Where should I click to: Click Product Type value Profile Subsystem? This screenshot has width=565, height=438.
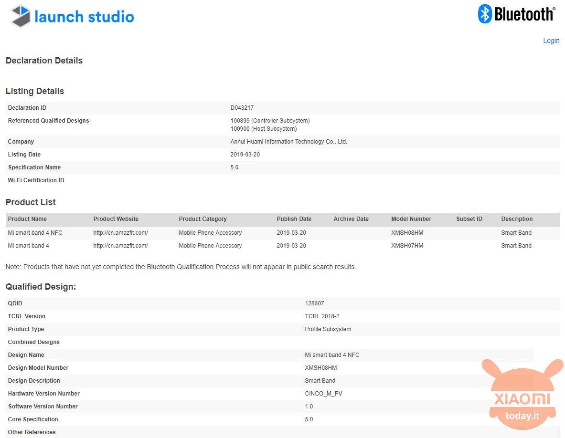(x=328, y=329)
